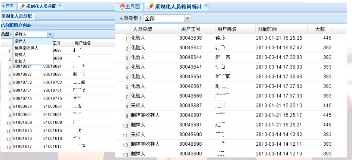Open the 人员类型 dropdown arrow
352x160 pixels.
(188, 19)
